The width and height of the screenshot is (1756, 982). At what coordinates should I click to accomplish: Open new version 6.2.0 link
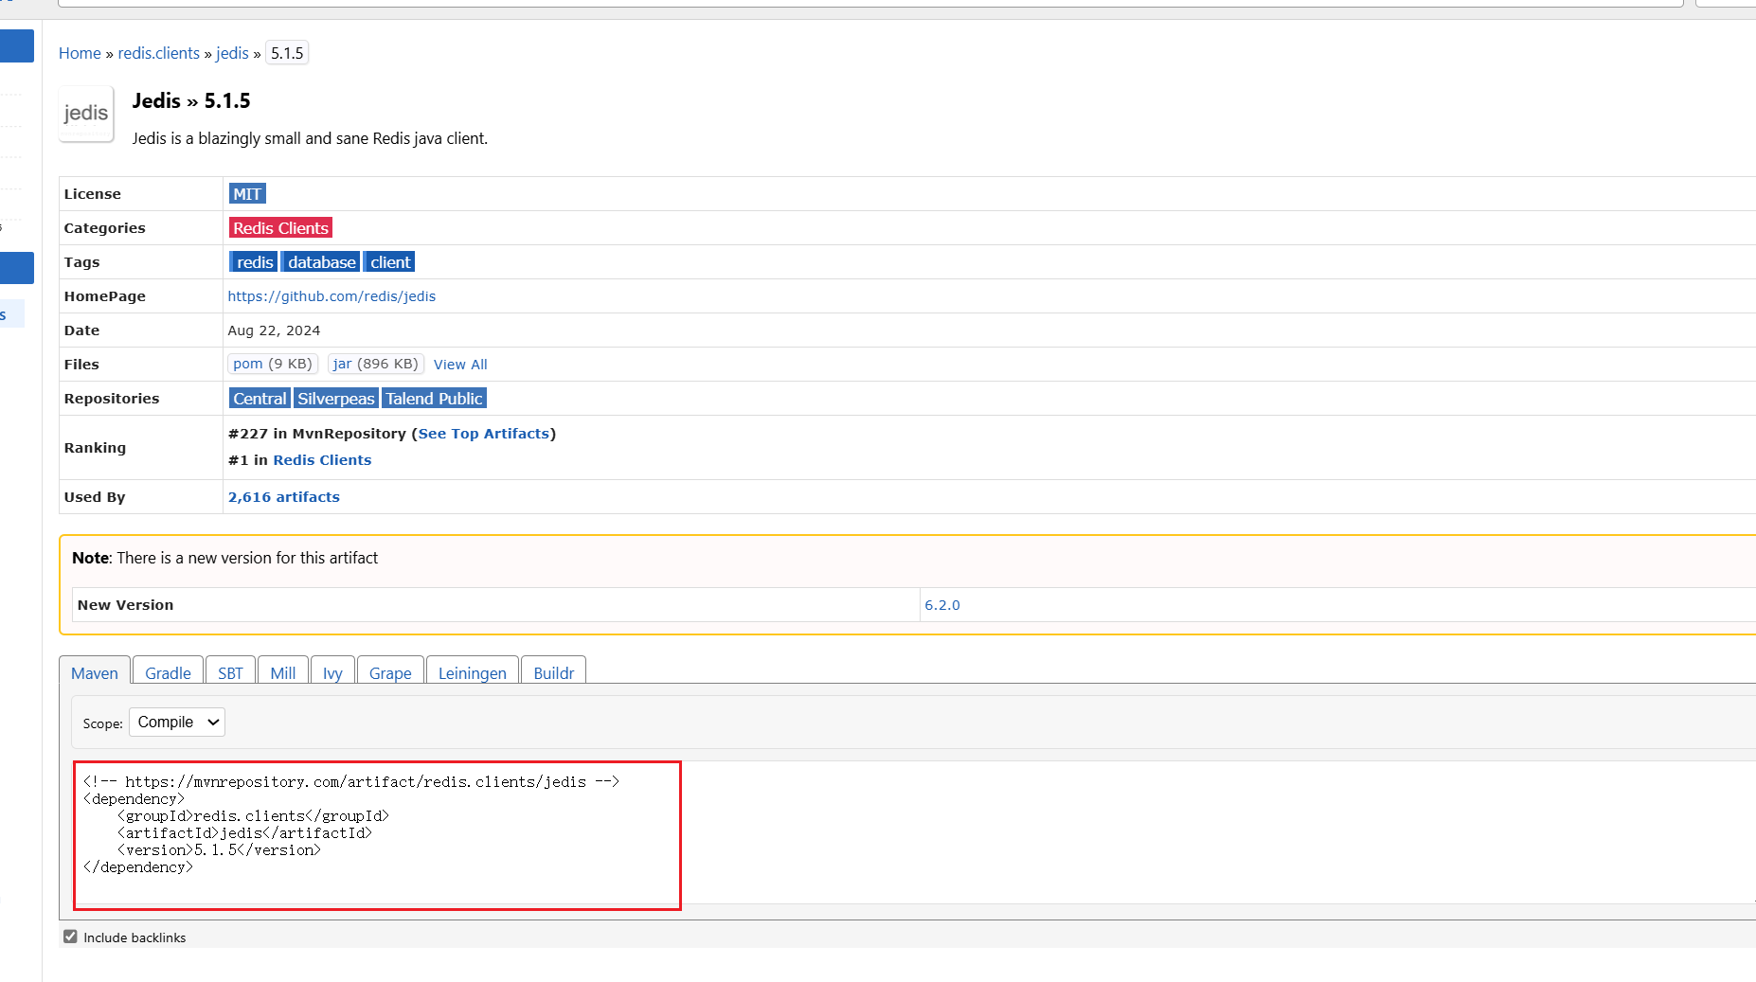click(942, 605)
